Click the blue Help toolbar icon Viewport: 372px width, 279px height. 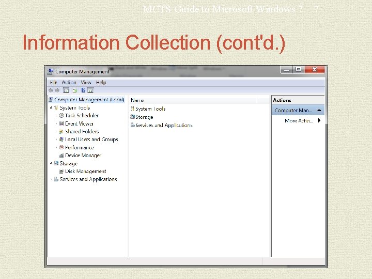click(83, 90)
